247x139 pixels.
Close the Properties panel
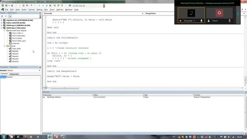(x=40, y=67)
